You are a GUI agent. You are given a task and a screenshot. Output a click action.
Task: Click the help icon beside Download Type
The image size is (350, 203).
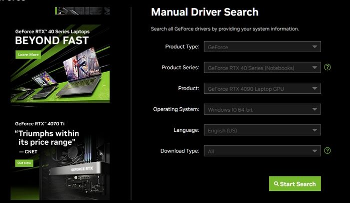(x=327, y=151)
